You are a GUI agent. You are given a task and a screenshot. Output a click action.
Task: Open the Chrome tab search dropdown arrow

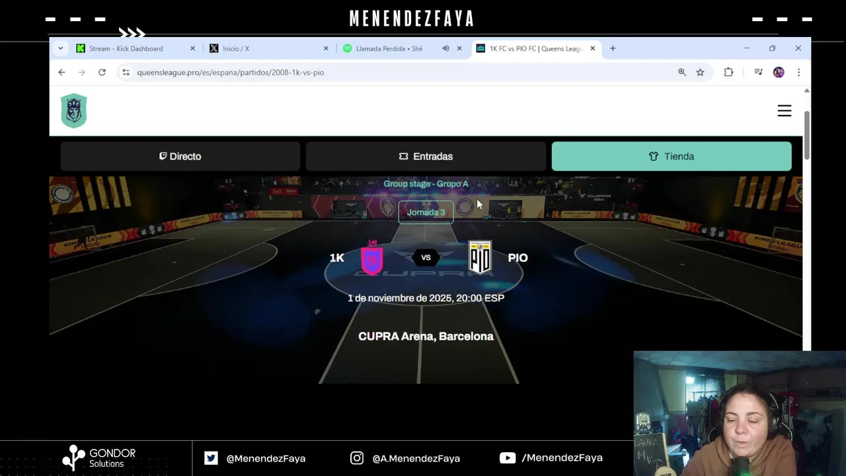pos(60,48)
